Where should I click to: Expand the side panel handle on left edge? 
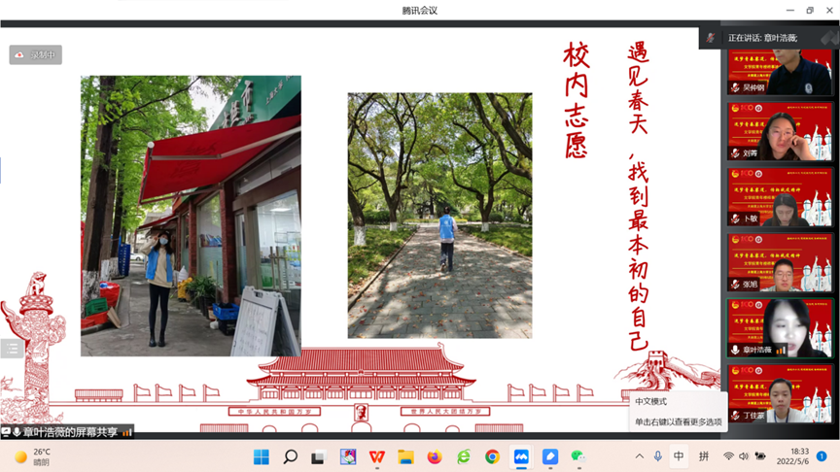click(x=11, y=348)
